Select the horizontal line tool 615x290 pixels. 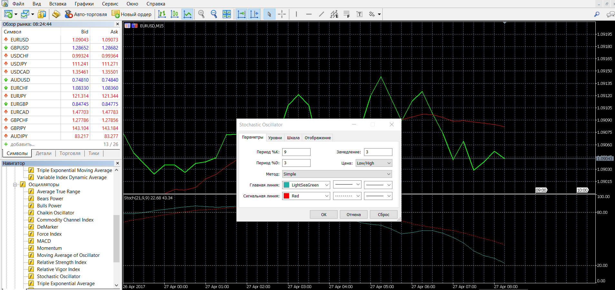pyautogui.click(x=309, y=14)
